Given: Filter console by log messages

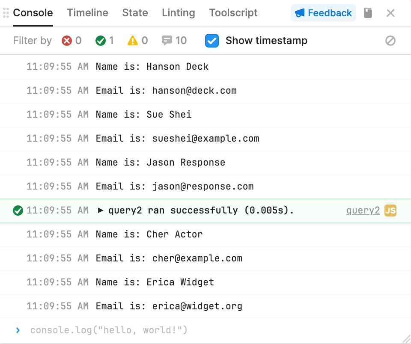Looking at the screenshot, I should pyautogui.click(x=174, y=41).
